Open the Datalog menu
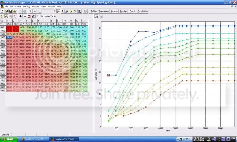 pyautogui.click(x=26, y=6)
